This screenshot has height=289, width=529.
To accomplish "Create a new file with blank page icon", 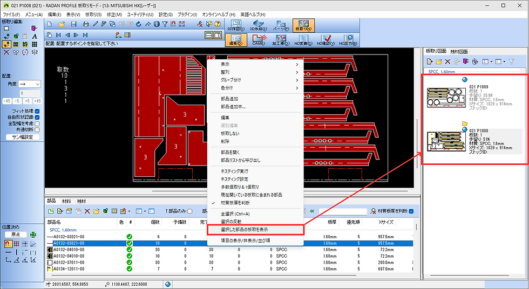I will click(50, 24).
